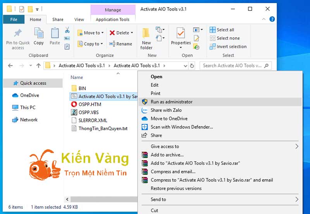Switch to the View tab
The image size is (310, 214).
tap(79, 19)
